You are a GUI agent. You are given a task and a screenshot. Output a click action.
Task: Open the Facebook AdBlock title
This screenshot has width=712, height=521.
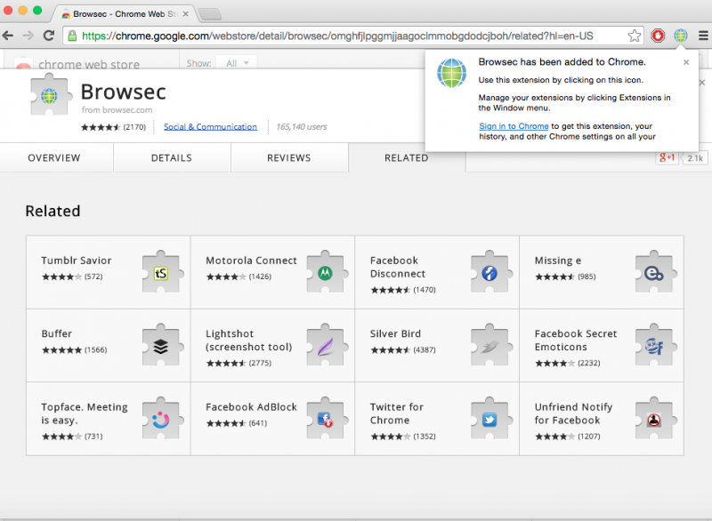[x=251, y=407]
